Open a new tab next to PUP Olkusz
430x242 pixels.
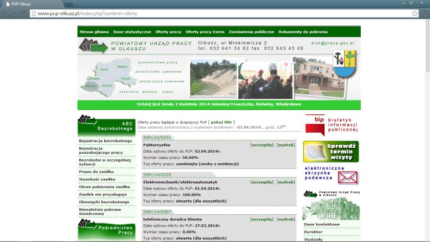[x=69, y=4]
